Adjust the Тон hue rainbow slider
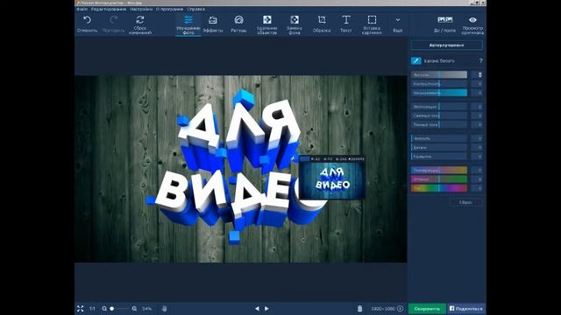The width and height of the screenshot is (561, 315). (x=439, y=188)
